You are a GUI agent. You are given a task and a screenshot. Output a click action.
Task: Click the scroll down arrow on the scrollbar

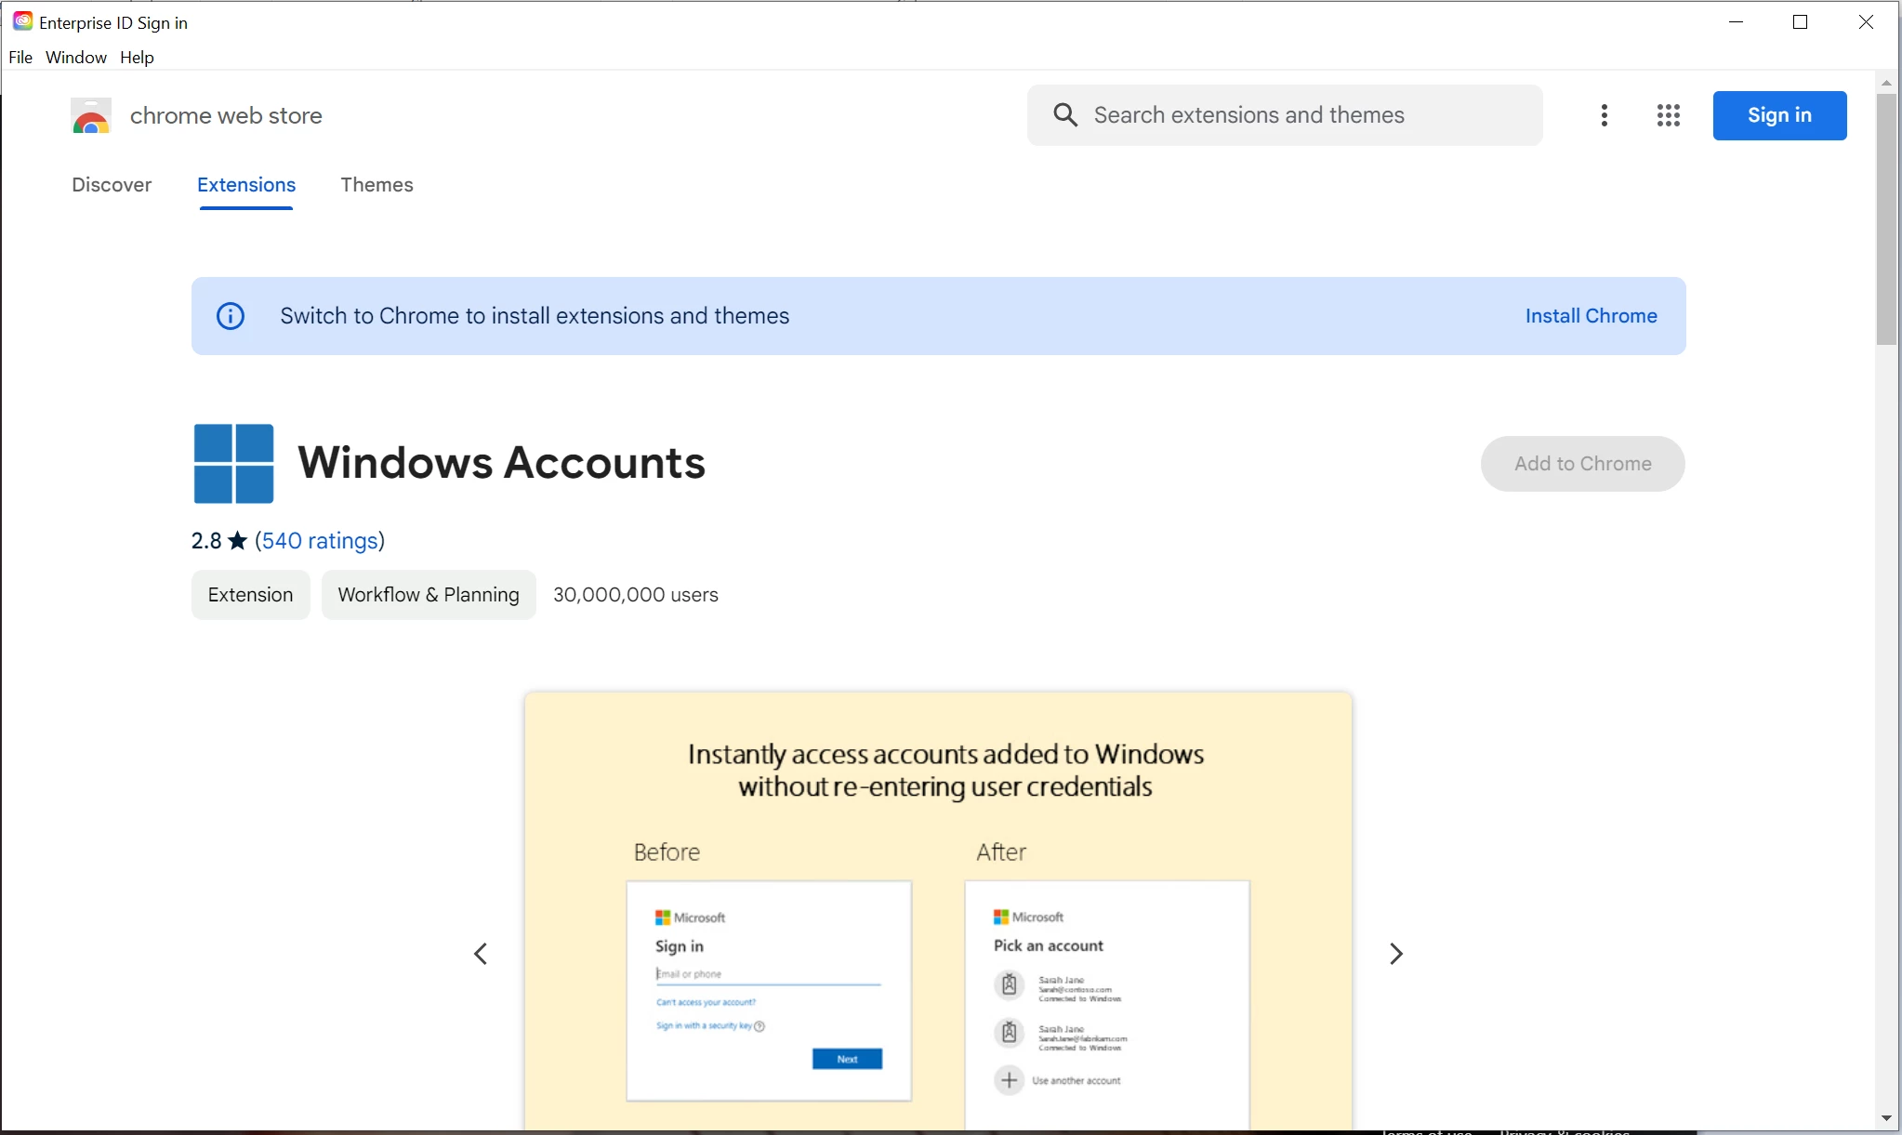[1886, 1118]
